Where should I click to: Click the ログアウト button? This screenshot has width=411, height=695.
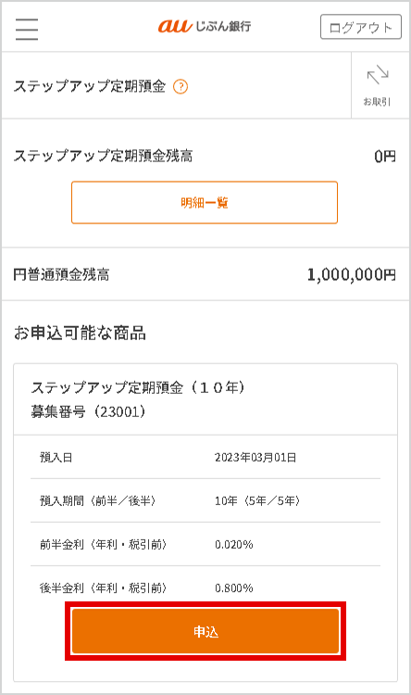coord(360,27)
